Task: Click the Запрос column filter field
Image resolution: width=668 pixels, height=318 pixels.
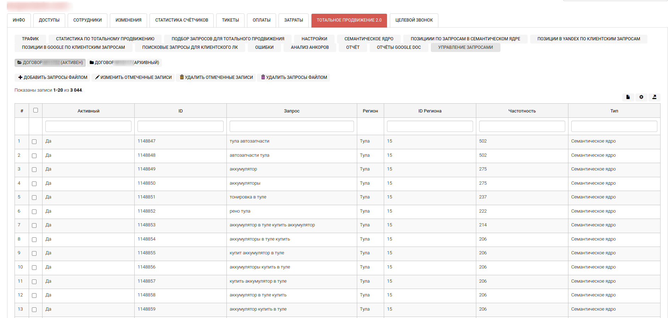Action: click(x=291, y=126)
